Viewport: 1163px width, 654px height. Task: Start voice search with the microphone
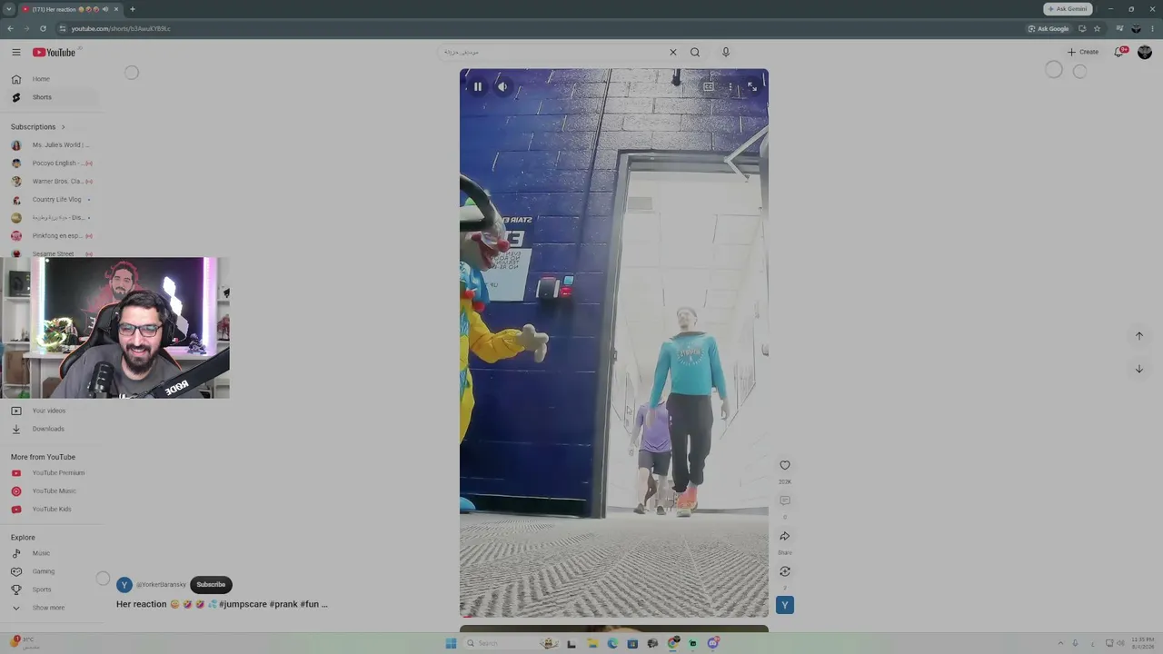(726, 52)
